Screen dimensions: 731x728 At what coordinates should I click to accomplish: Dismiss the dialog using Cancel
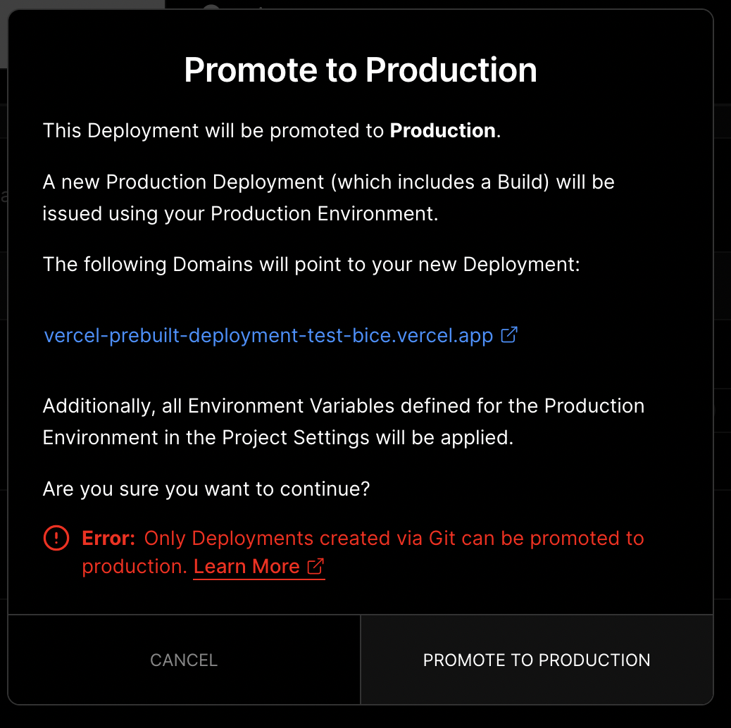pos(183,660)
